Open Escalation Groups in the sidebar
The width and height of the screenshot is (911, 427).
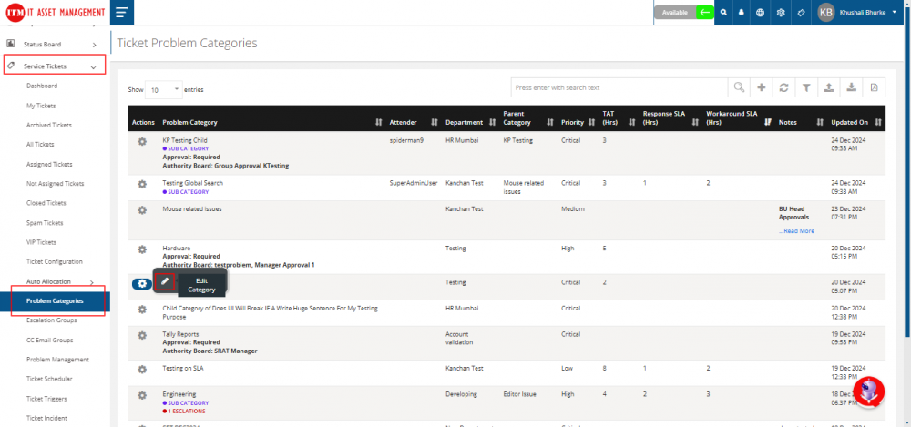[50, 320]
